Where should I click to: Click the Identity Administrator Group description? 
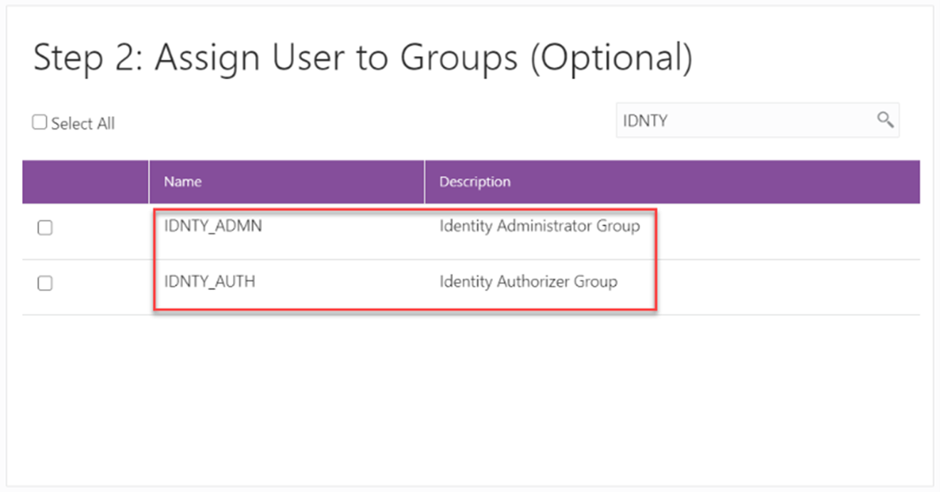[539, 226]
